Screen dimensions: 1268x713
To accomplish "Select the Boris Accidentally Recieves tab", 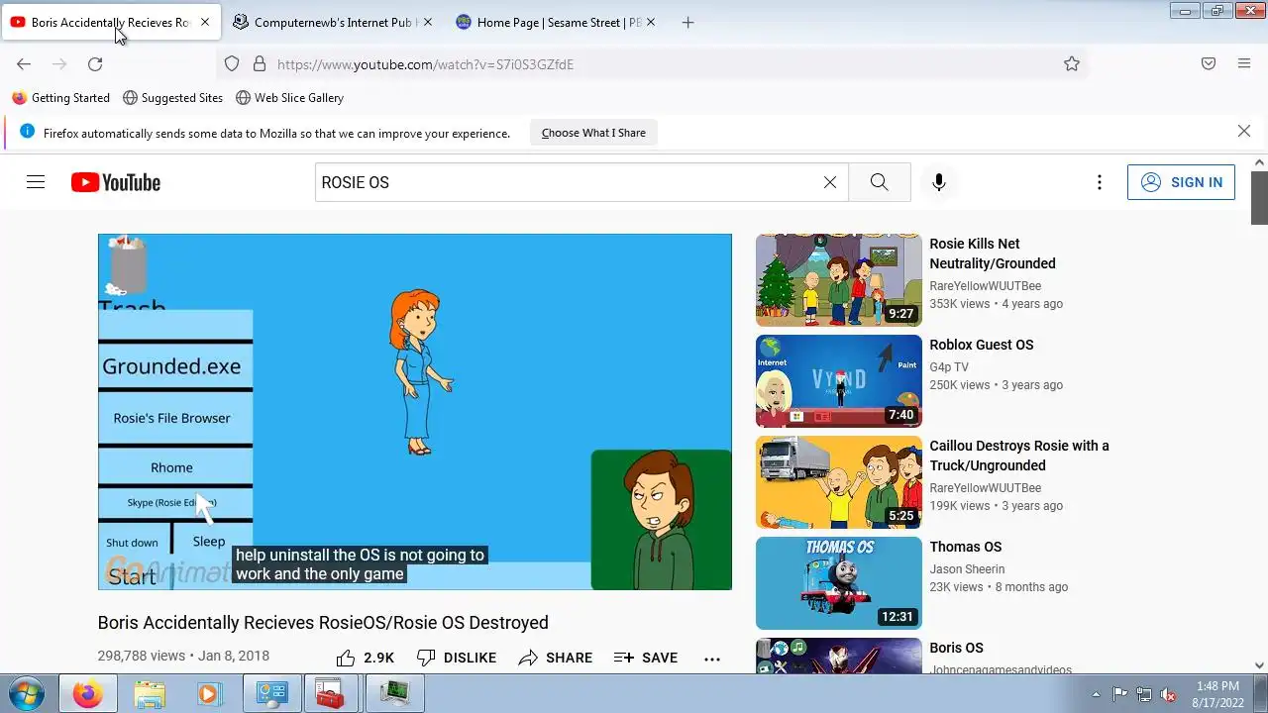I will [111, 22].
